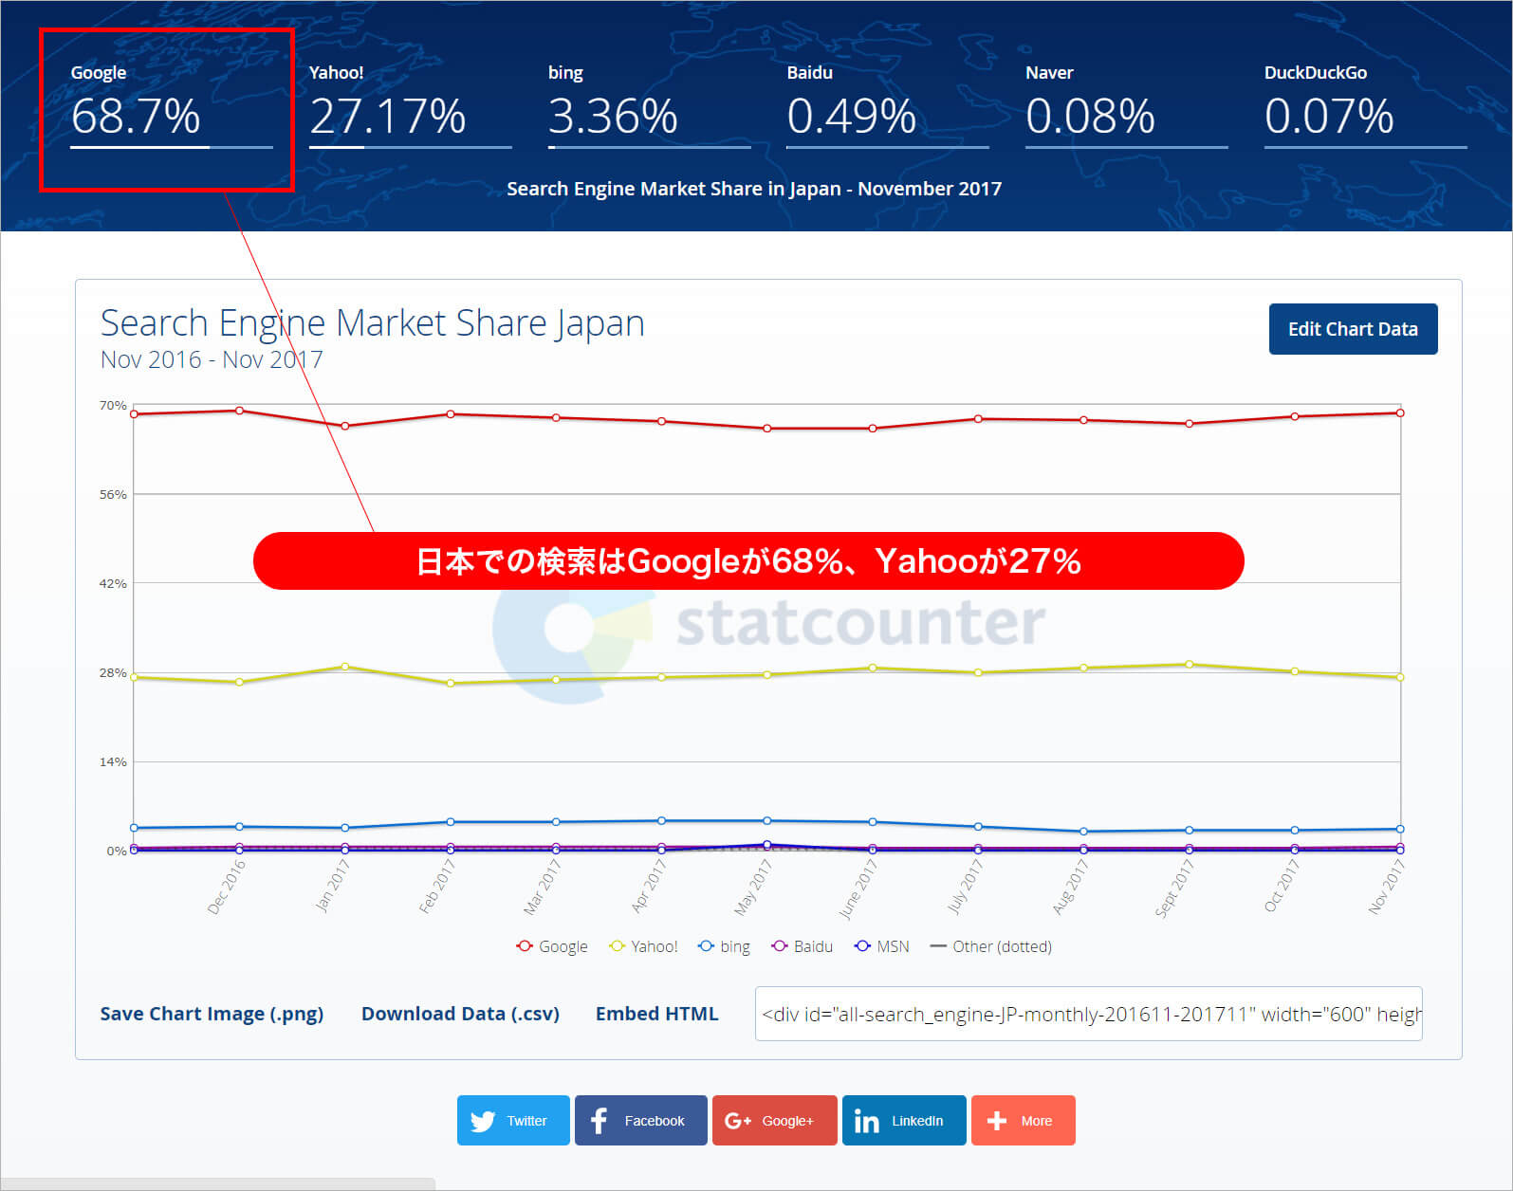Toggle Google series in chart legend

coord(552,946)
